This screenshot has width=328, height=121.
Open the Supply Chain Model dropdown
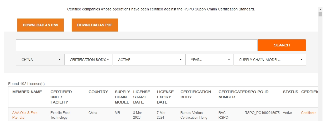(270, 60)
